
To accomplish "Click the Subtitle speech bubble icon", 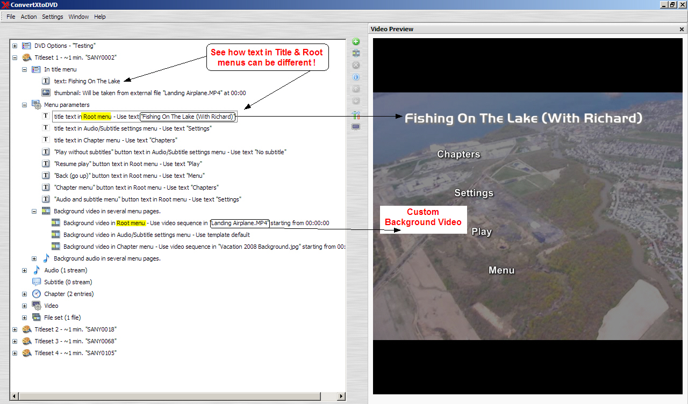I will 37,282.
